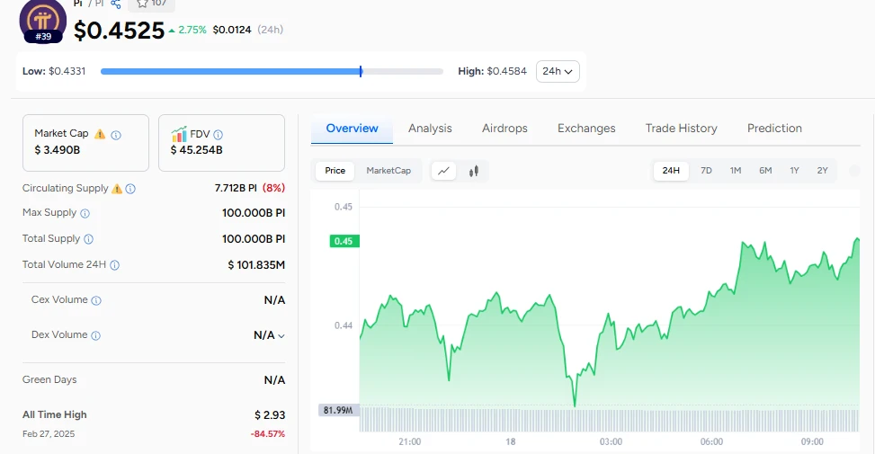Screen dimensions: 875x454
Task: Switch to line chart view icon
Action: point(443,171)
